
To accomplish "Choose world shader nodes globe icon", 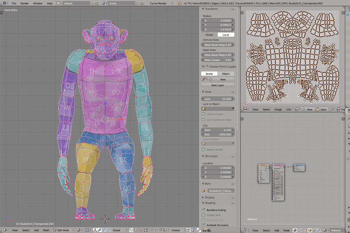I will point(314,230).
